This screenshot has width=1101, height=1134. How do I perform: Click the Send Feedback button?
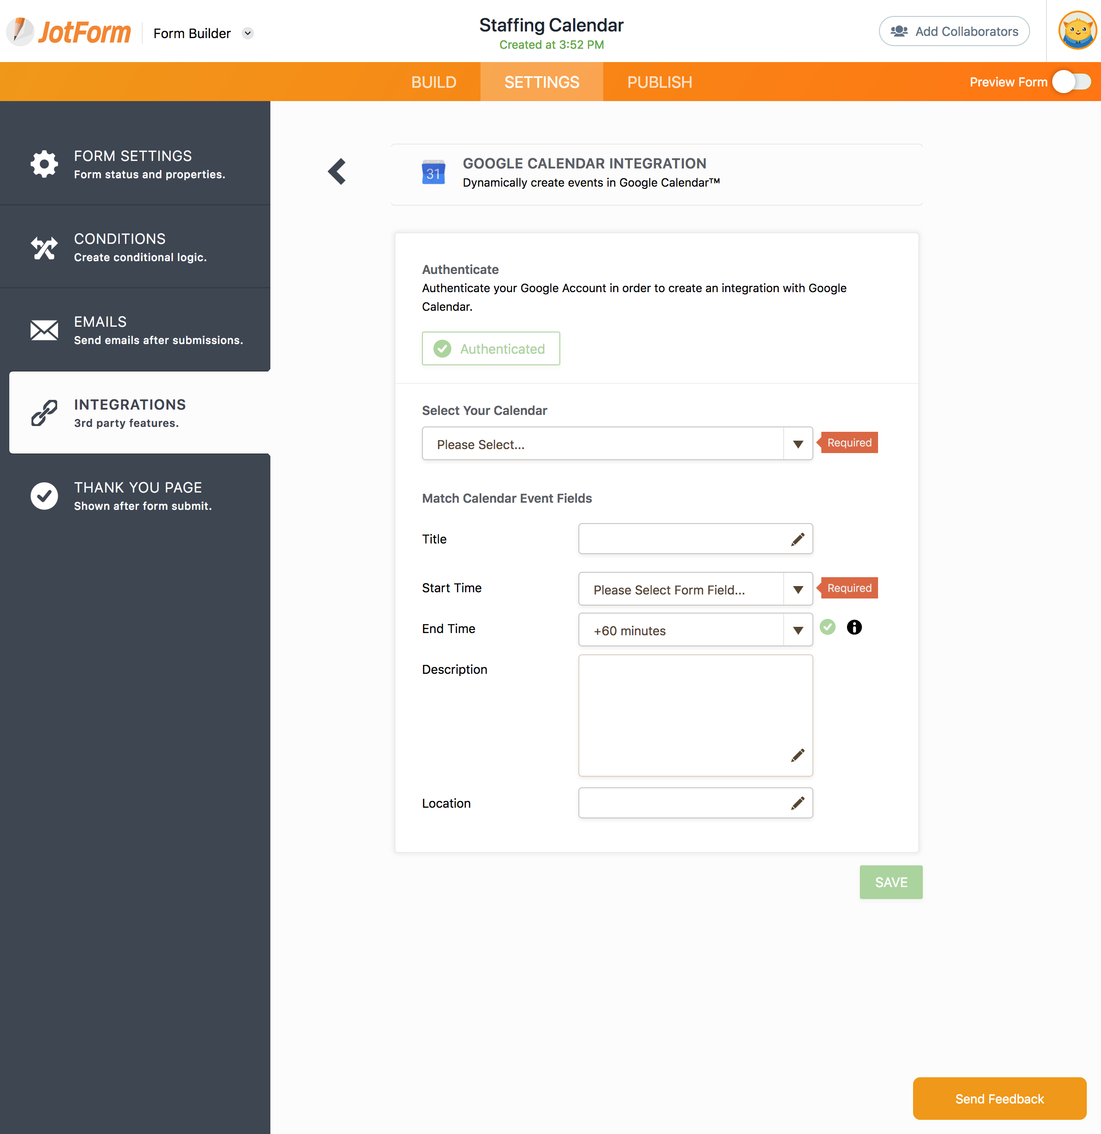[999, 1098]
